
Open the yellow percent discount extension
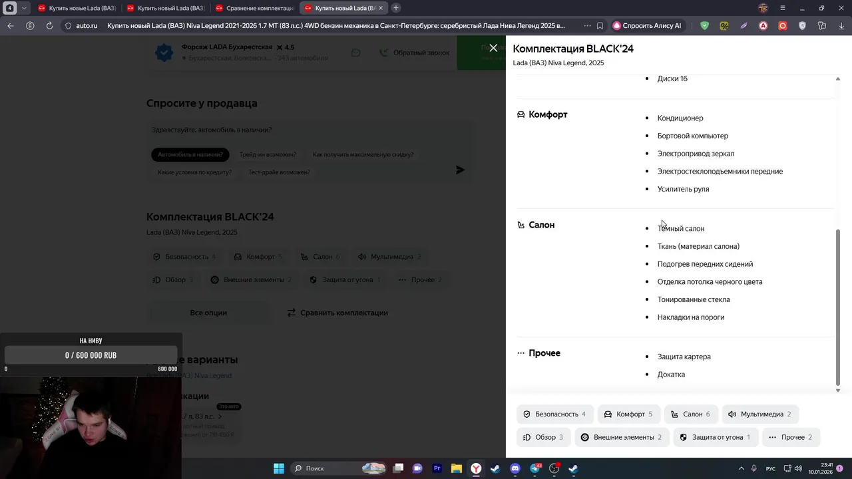(724, 26)
